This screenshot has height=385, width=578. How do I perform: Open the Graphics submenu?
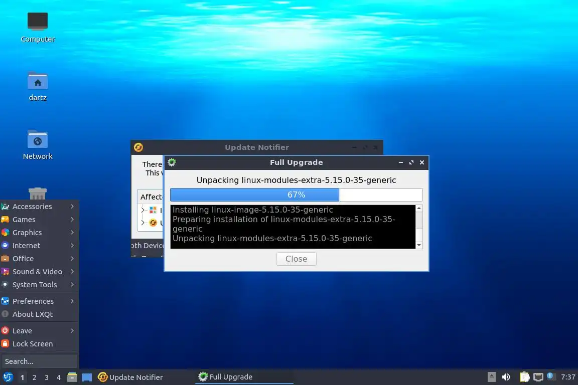tap(40, 233)
